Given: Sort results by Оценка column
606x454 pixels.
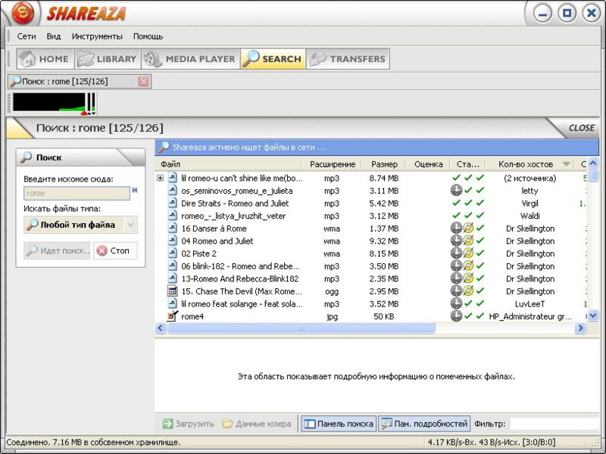Looking at the screenshot, I should [428, 164].
